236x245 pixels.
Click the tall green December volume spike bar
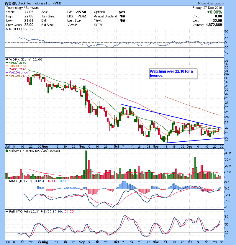pos(195,168)
